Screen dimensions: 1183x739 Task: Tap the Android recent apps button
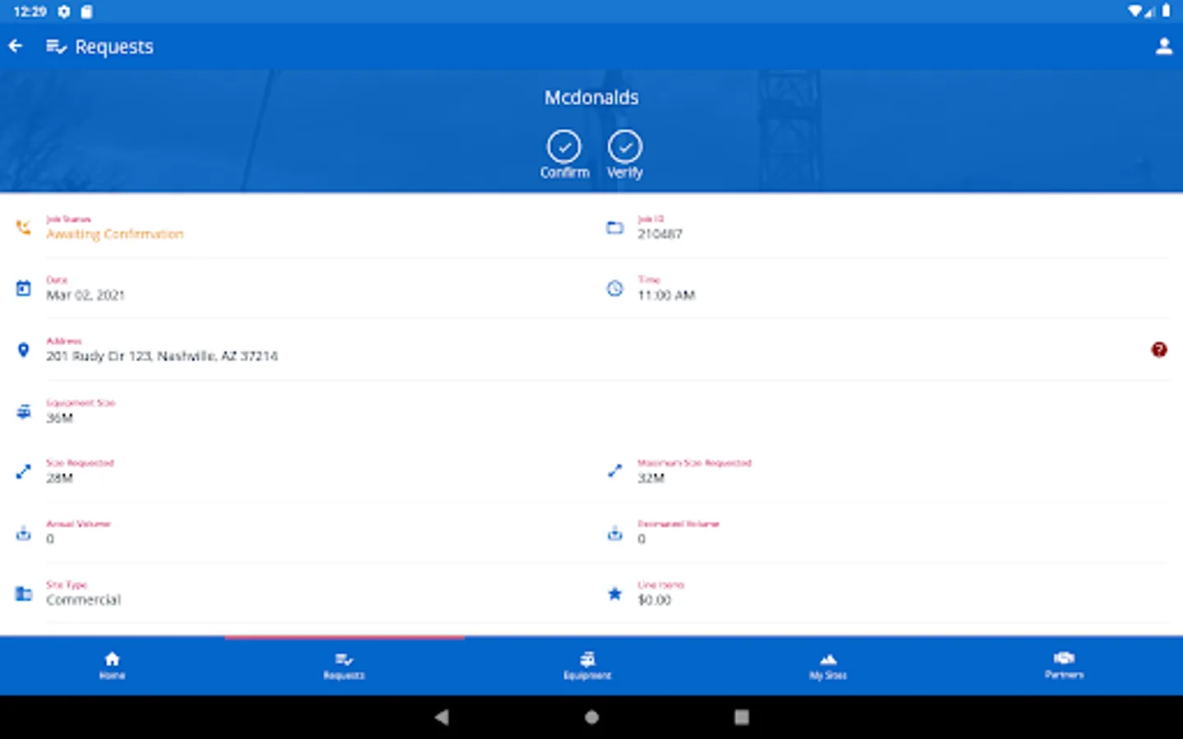click(742, 717)
